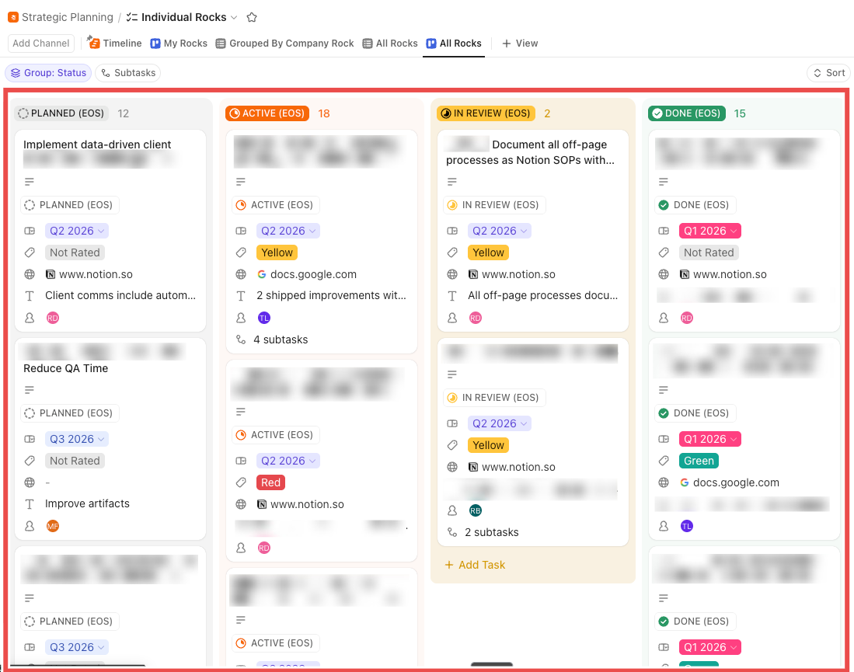854x672 pixels.
Task: Expand the 4 subtasks row
Action: tap(272, 339)
